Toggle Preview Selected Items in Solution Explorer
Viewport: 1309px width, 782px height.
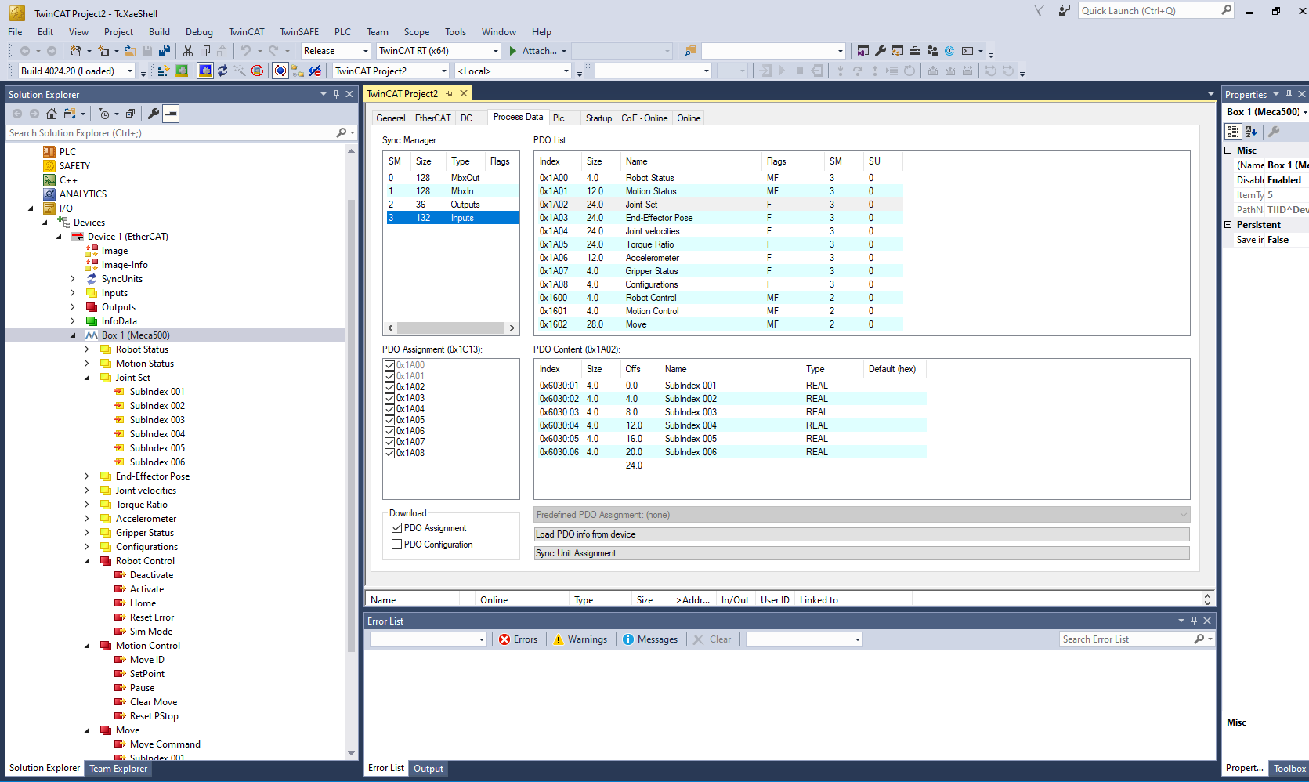tap(171, 114)
